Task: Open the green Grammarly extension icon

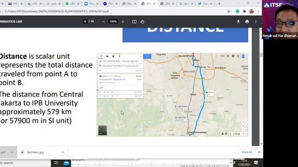Action: 237,11
